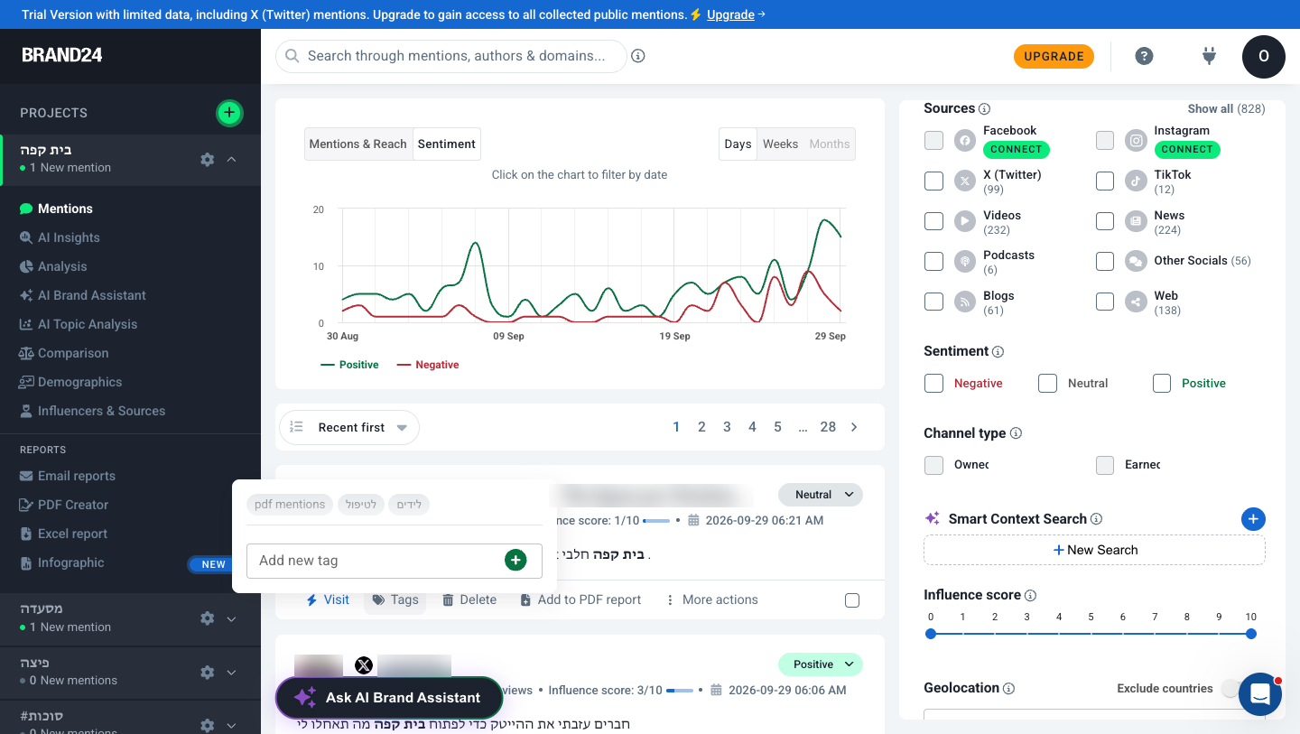Check the X (Twitter) source checkbox
Viewport: 1300px width, 734px height.
933,181
